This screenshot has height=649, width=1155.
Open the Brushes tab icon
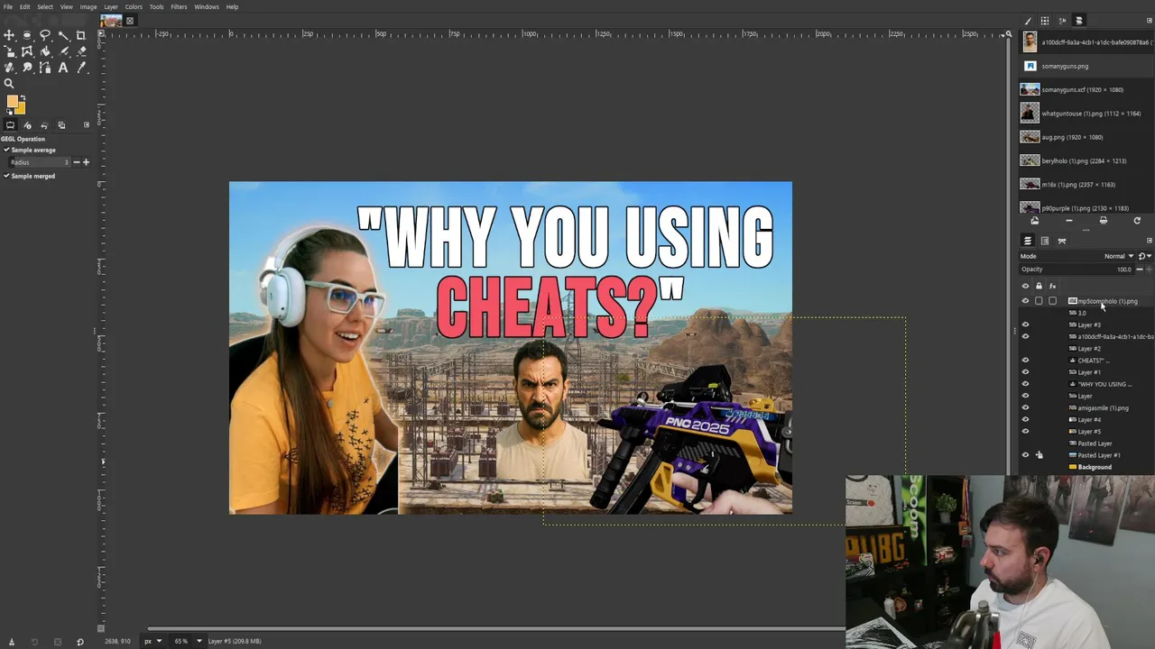(x=1028, y=21)
